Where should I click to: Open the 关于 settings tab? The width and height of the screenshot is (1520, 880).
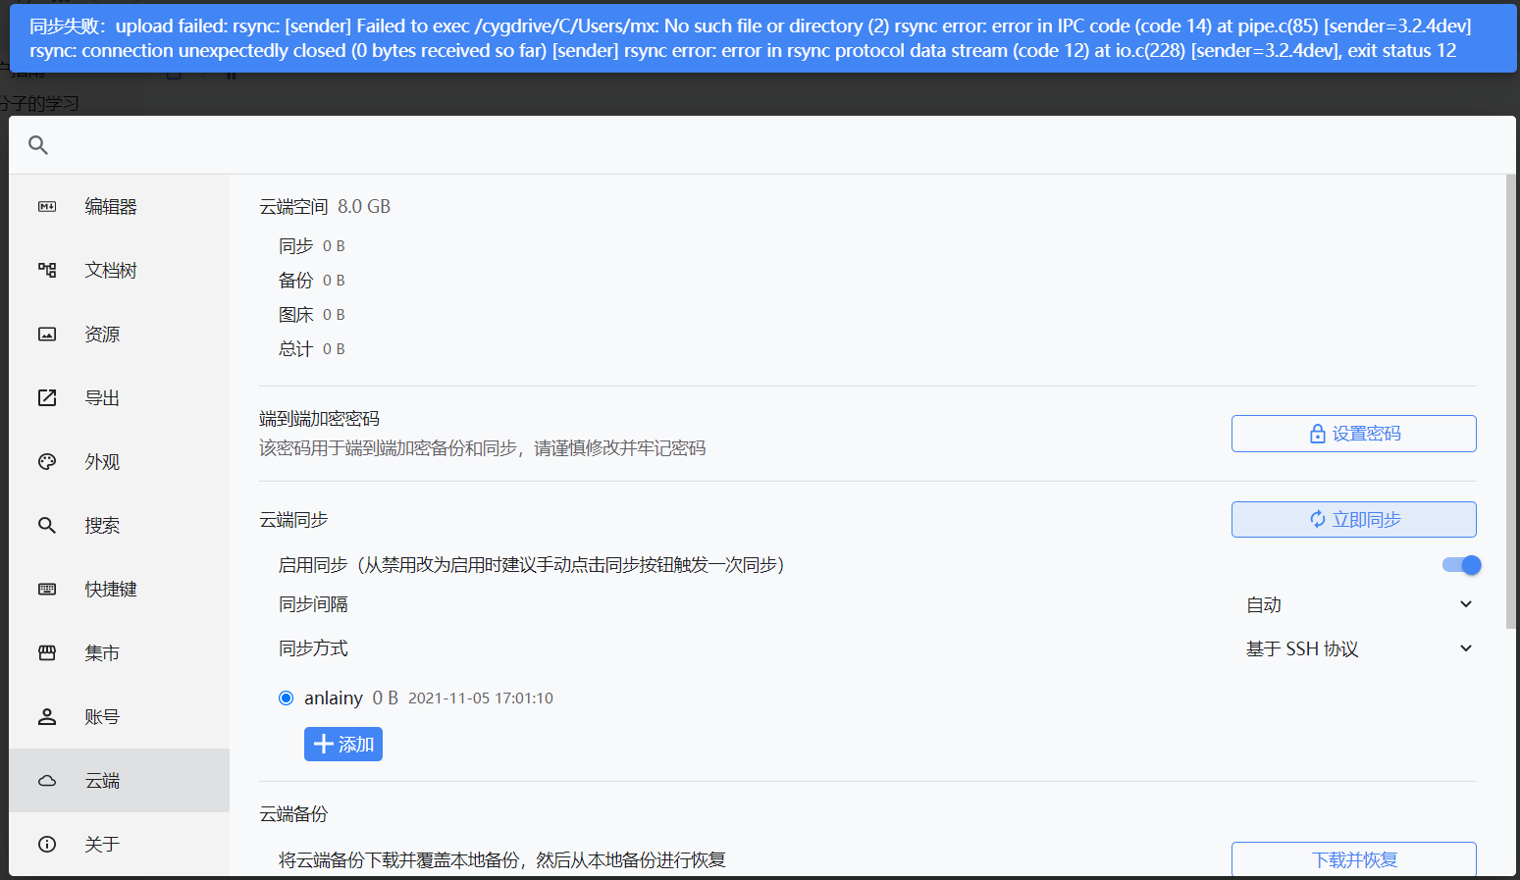119,845
